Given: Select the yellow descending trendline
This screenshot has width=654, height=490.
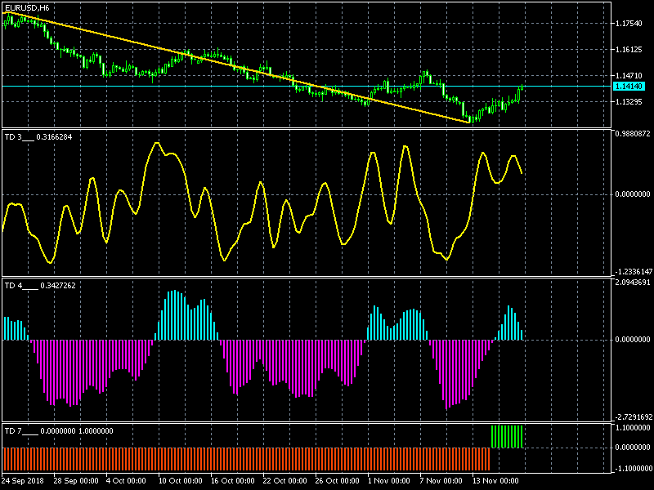Looking at the screenshot, I should point(235,66).
